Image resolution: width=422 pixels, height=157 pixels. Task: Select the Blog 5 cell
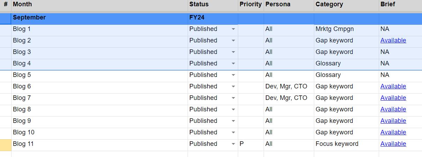point(99,76)
